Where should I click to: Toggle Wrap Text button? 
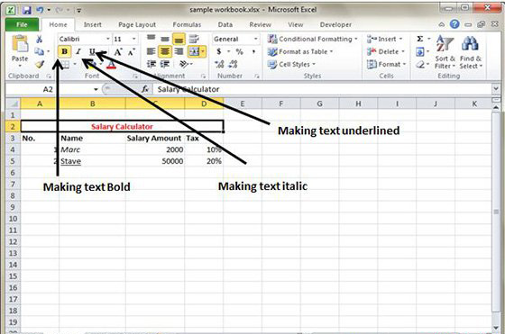[x=194, y=39]
